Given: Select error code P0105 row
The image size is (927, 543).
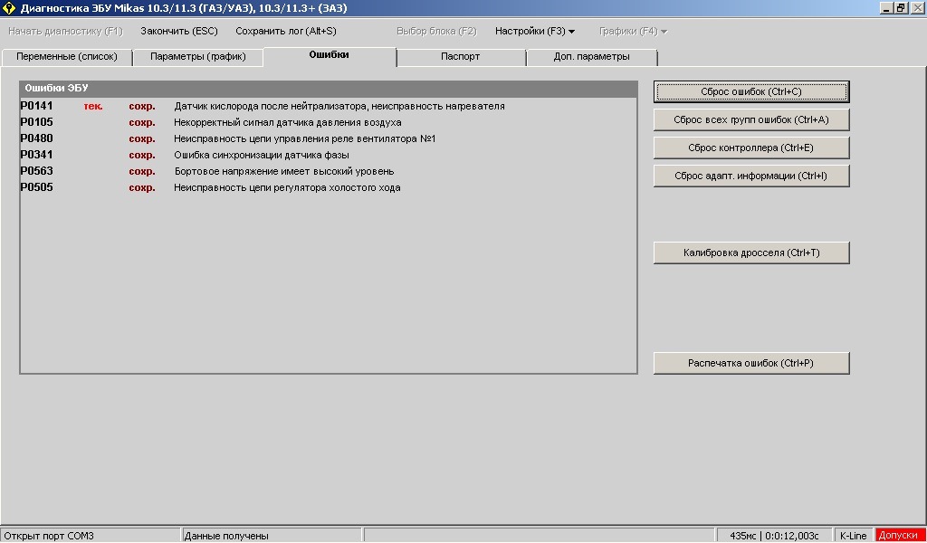Looking at the screenshot, I should (x=328, y=122).
